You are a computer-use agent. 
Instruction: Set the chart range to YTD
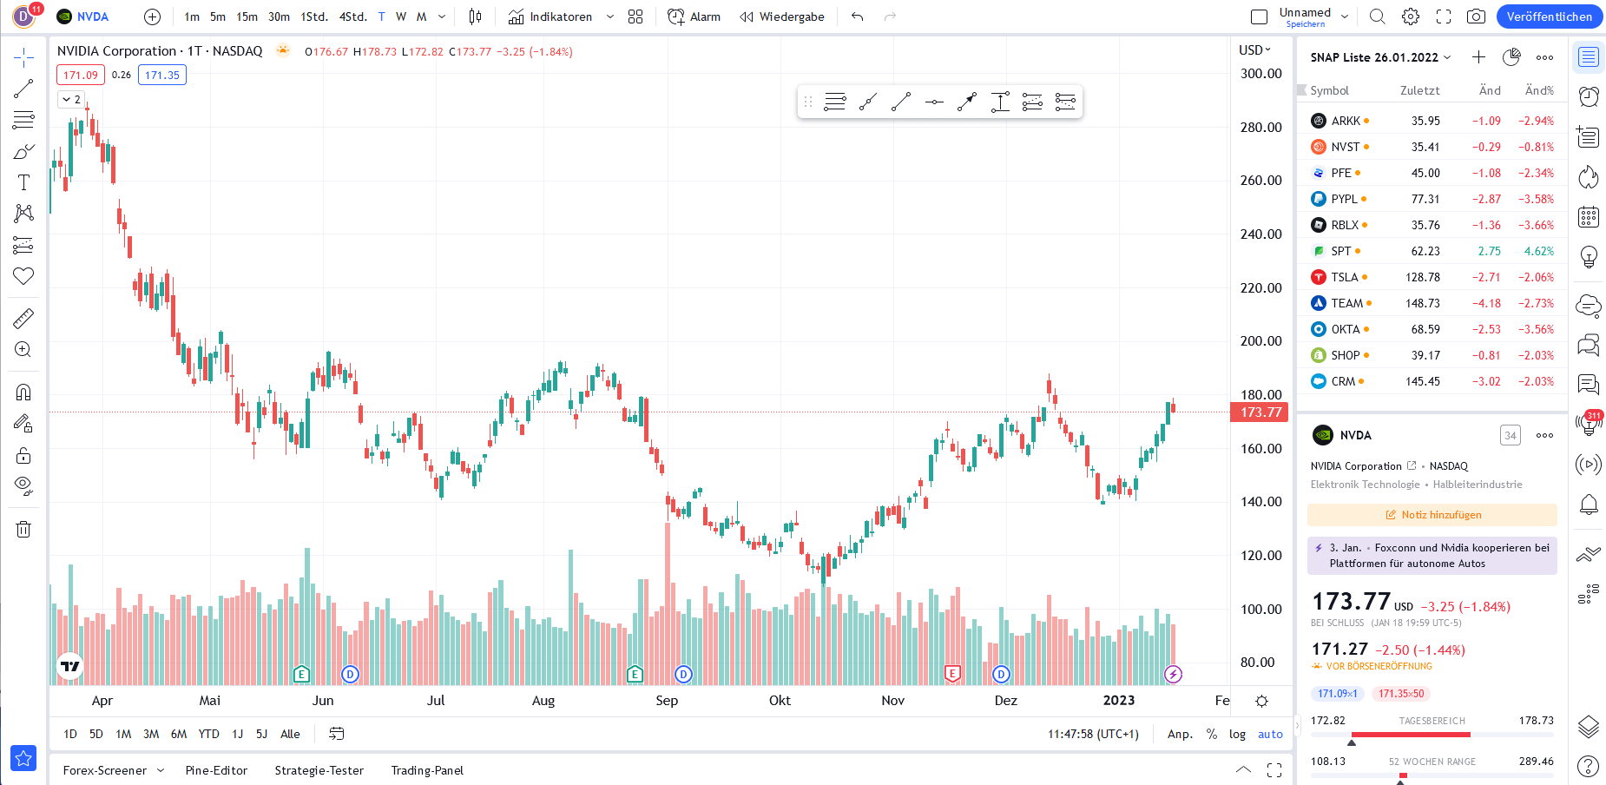click(x=208, y=734)
